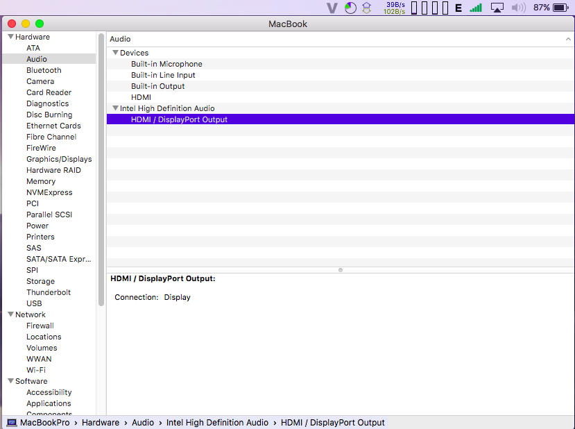Click the volume speaker icon in menu bar
Image resolution: width=575 pixels, height=429 pixels.
[x=518, y=8]
